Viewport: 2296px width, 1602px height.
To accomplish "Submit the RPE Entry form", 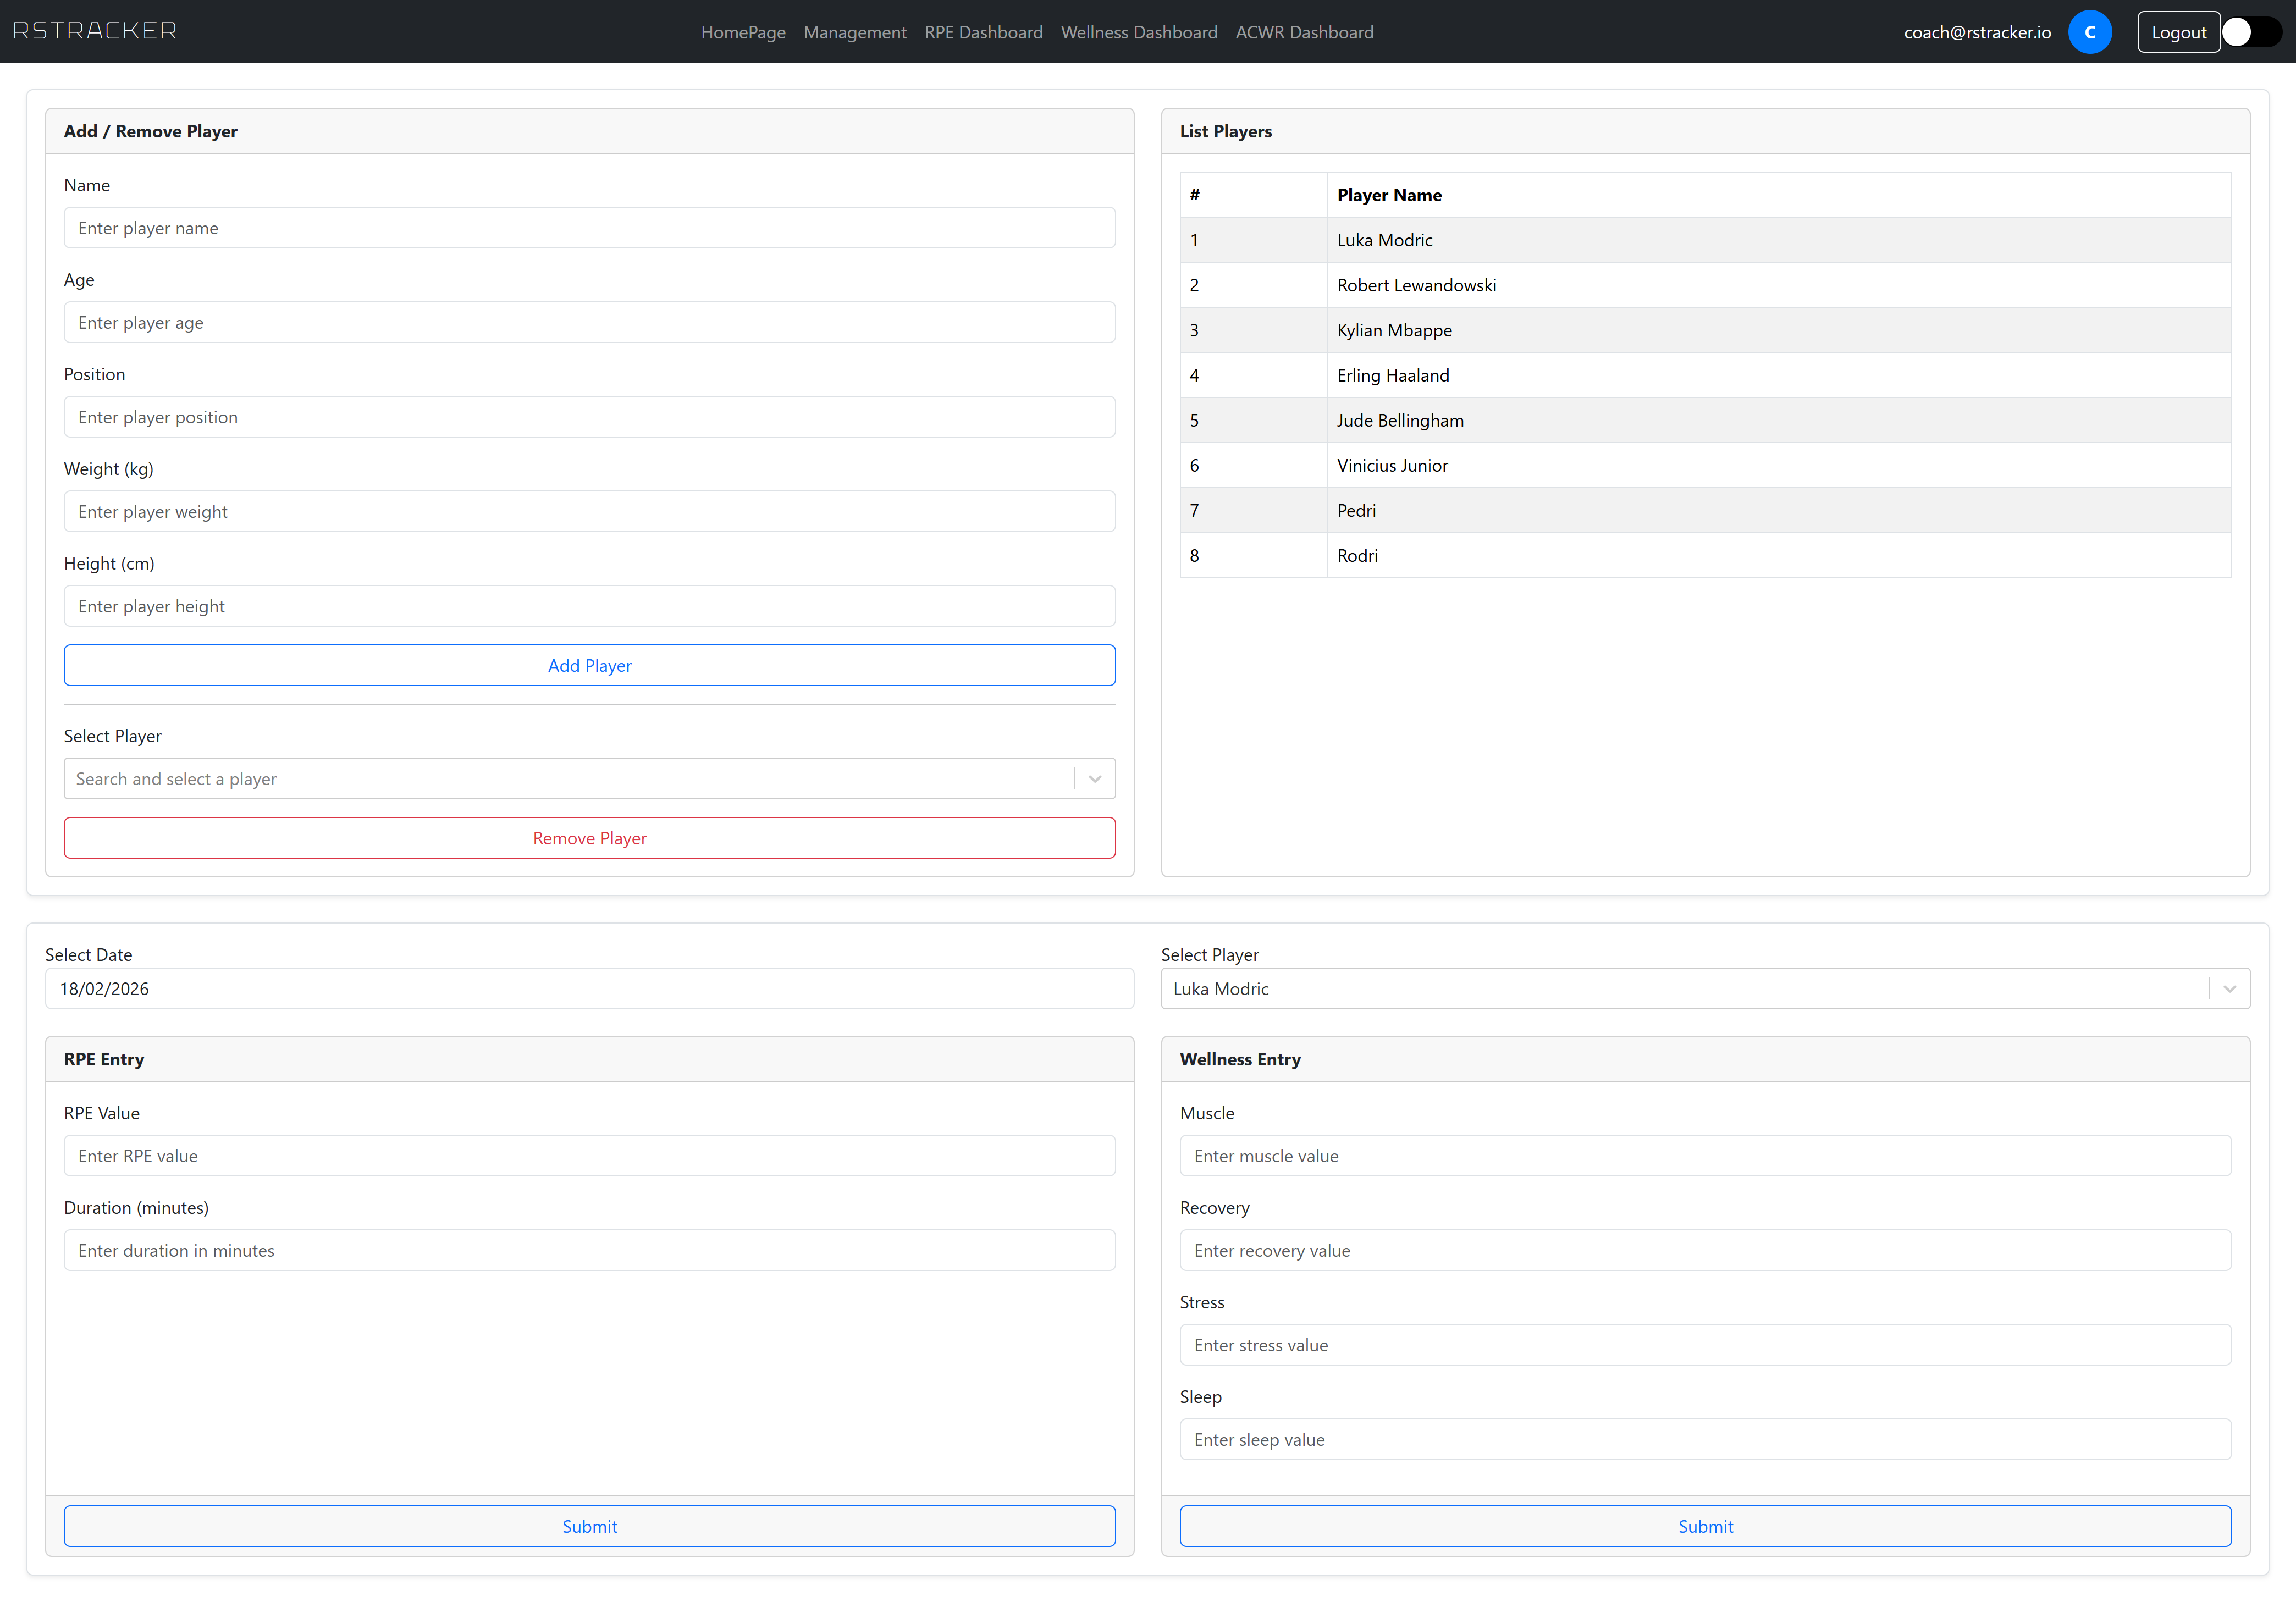I will coord(589,1526).
